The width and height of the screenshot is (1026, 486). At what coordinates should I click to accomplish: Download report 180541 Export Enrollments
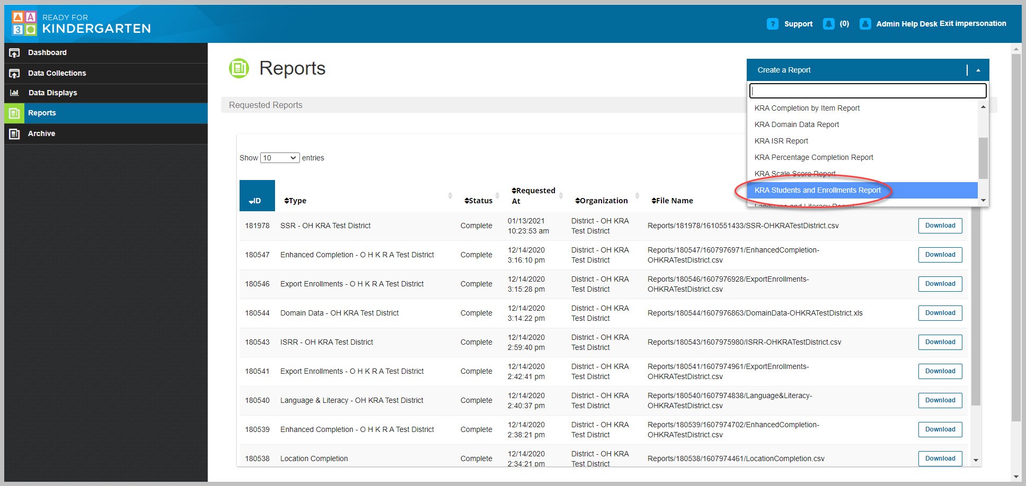tap(940, 371)
